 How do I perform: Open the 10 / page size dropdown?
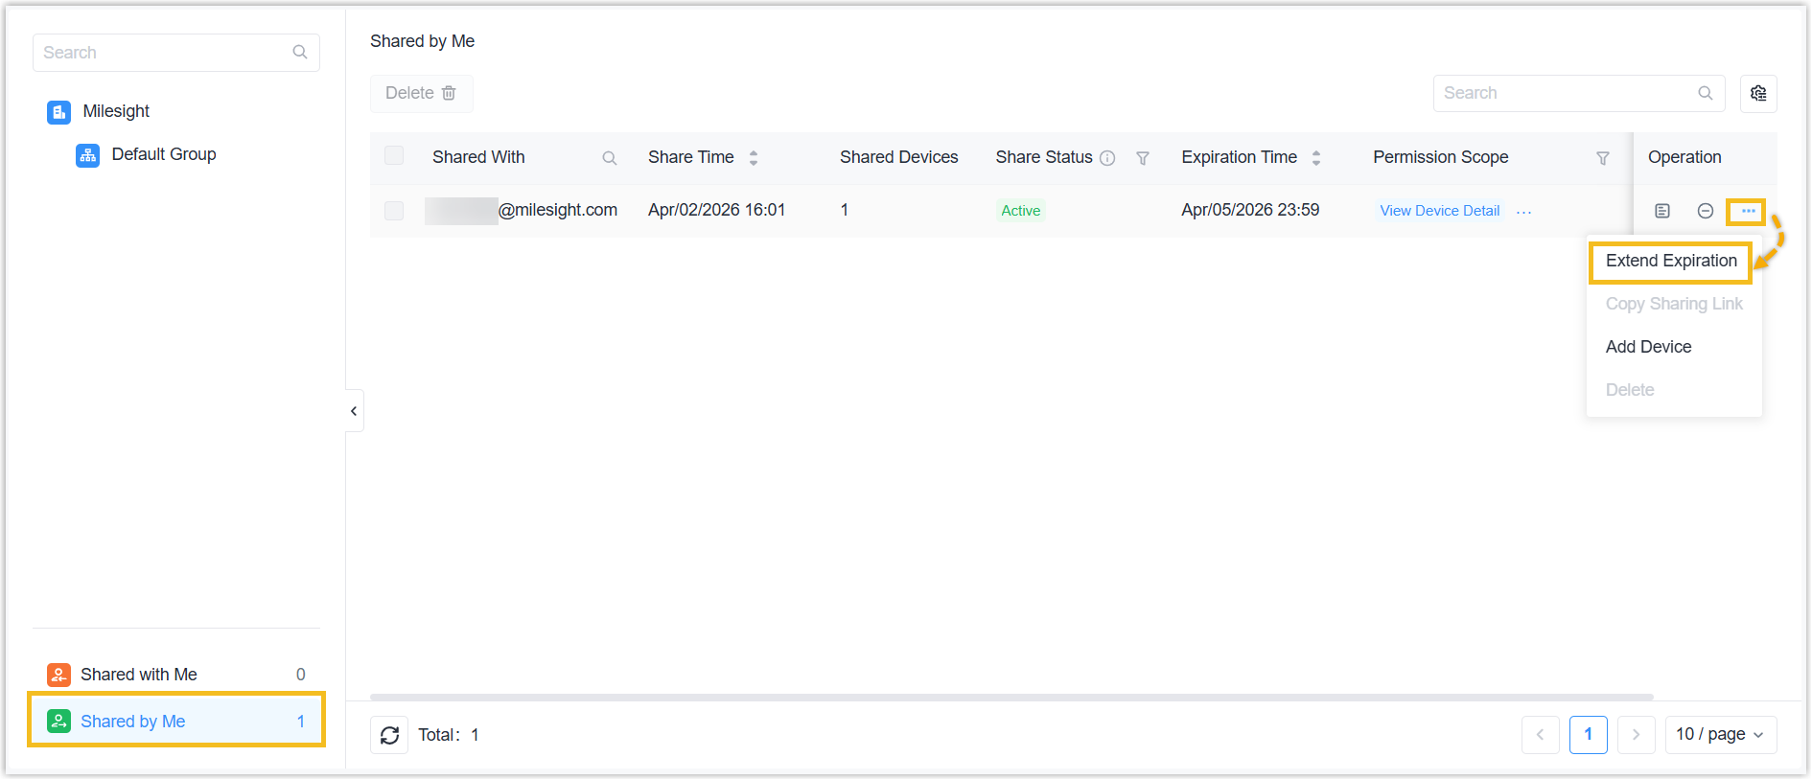(1720, 735)
